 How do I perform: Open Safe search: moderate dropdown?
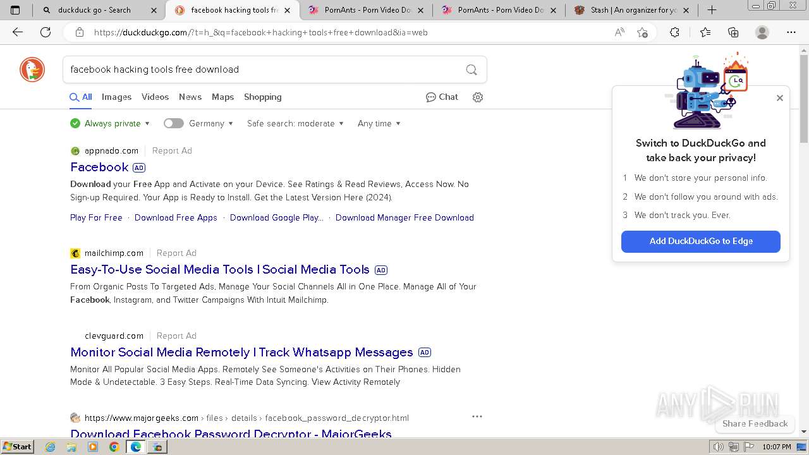click(x=295, y=124)
